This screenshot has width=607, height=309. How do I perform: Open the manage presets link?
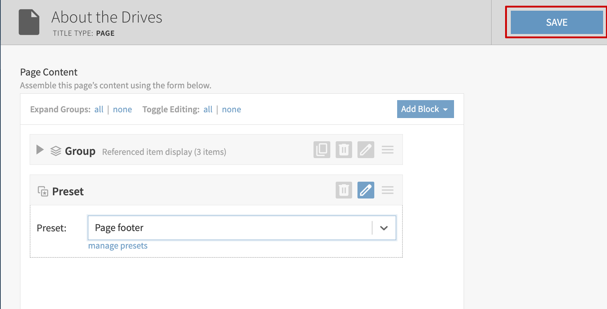click(x=118, y=246)
